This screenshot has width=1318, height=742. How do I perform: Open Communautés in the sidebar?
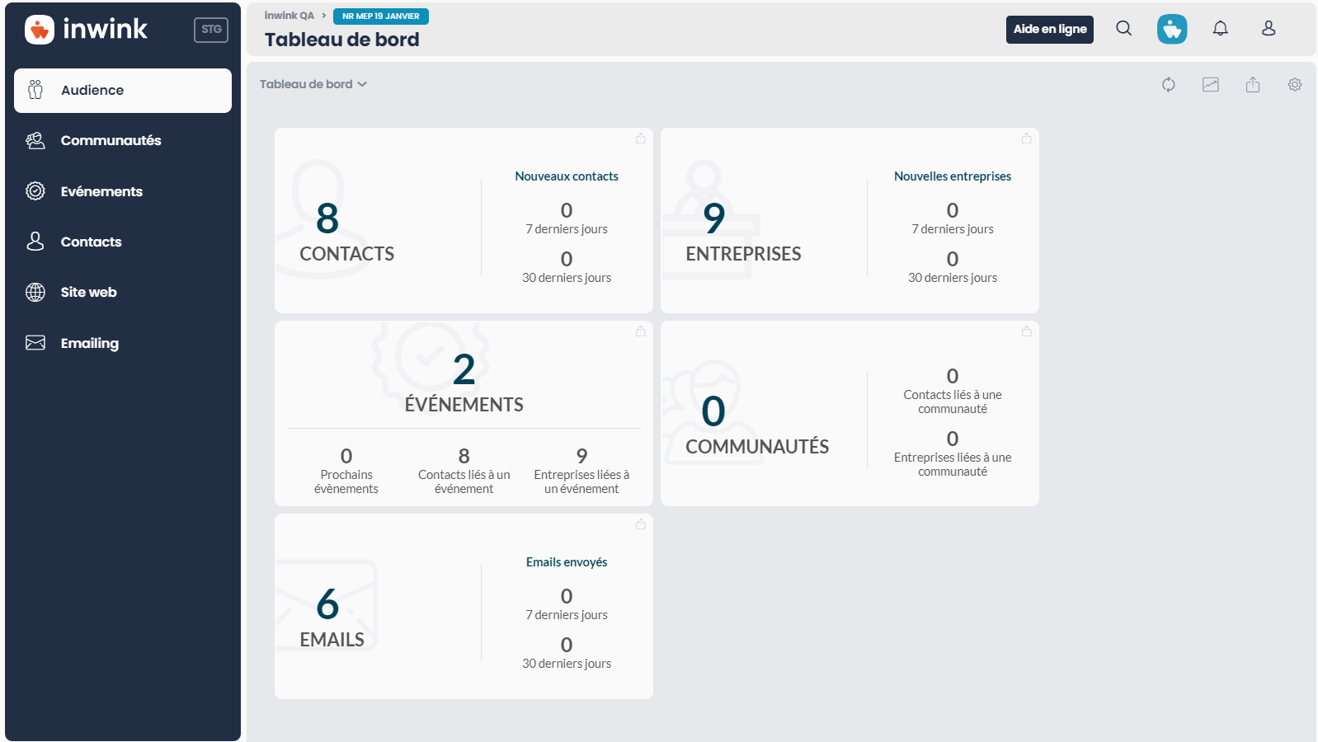pos(123,141)
